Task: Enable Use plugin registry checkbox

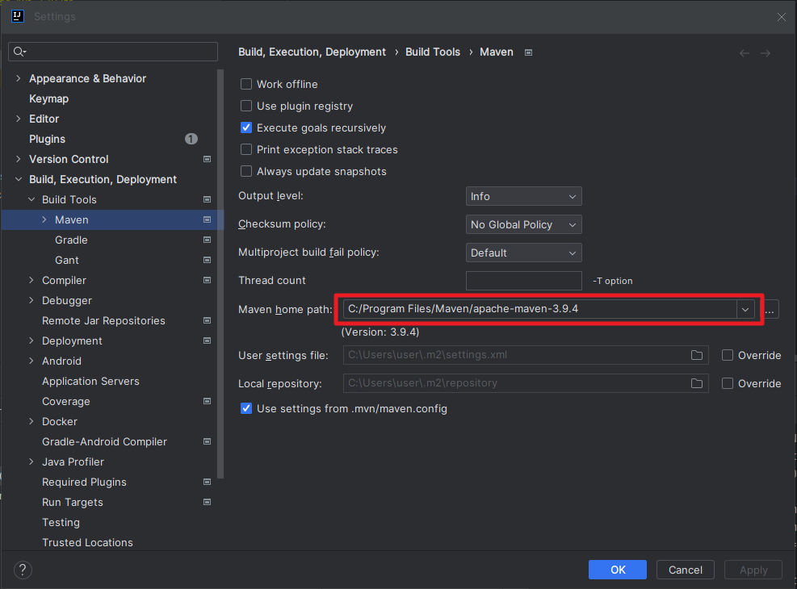Action: pos(246,106)
